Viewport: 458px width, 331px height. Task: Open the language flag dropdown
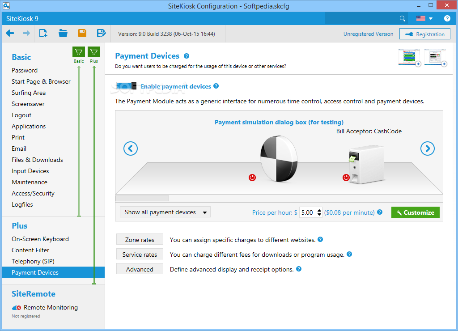pos(424,18)
